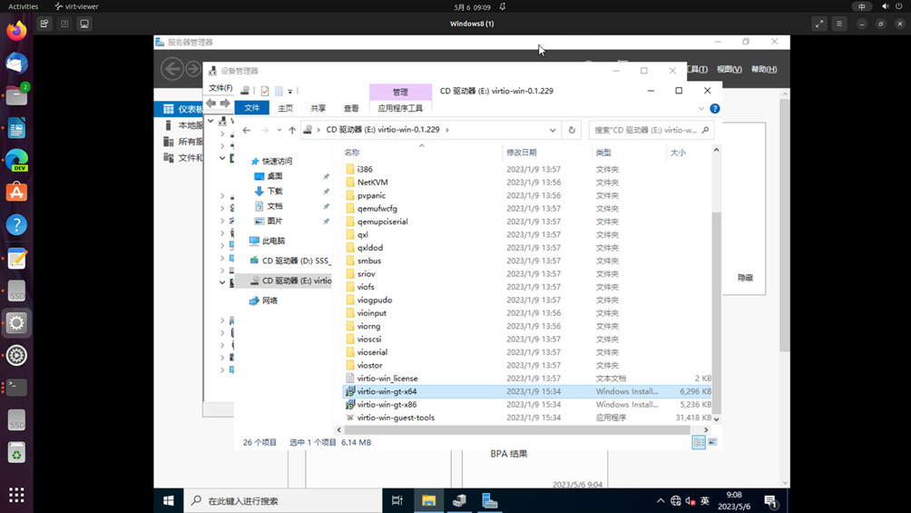Sort by 名称 column header
Image resolution: width=911 pixels, height=513 pixels.
coord(351,153)
